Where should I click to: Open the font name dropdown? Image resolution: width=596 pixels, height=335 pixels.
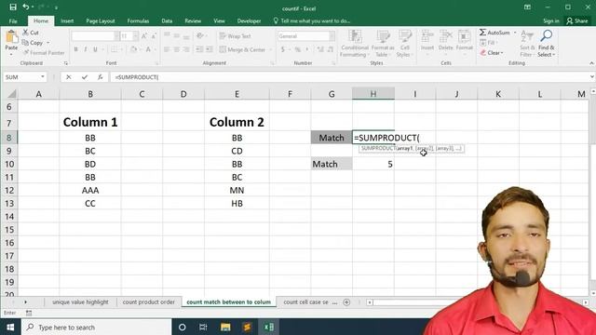116,36
